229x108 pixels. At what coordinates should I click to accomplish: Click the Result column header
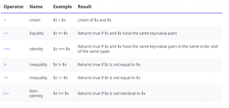(85, 7)
